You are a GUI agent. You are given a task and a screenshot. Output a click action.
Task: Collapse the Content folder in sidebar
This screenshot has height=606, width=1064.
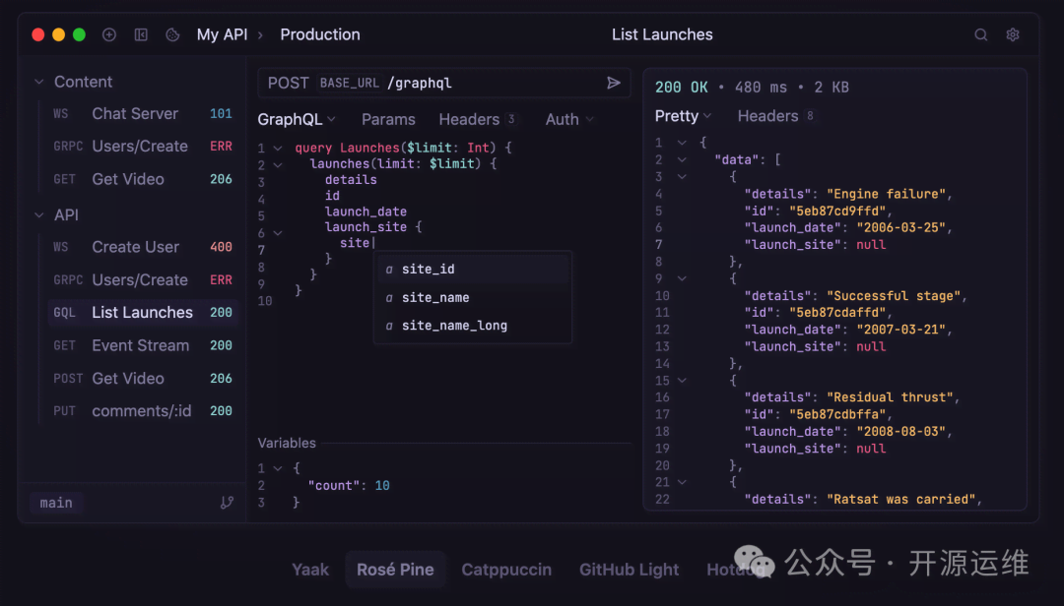pos(40,82)
